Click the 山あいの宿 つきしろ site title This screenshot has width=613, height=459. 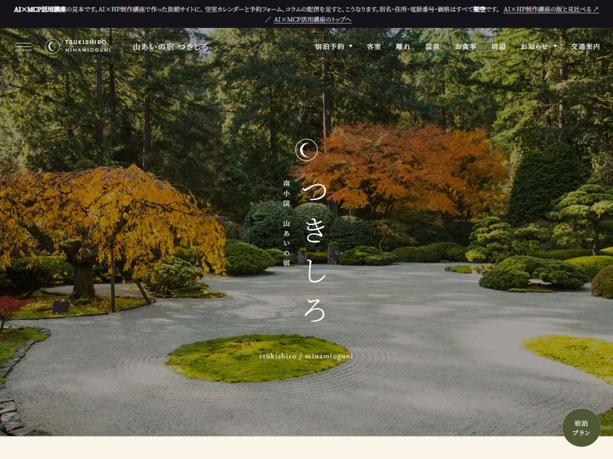coord(170,47)
